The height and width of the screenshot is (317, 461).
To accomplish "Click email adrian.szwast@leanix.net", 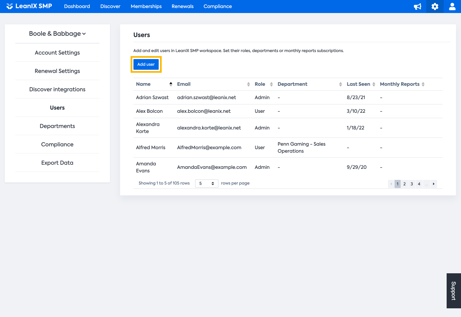I will (206, 97).
